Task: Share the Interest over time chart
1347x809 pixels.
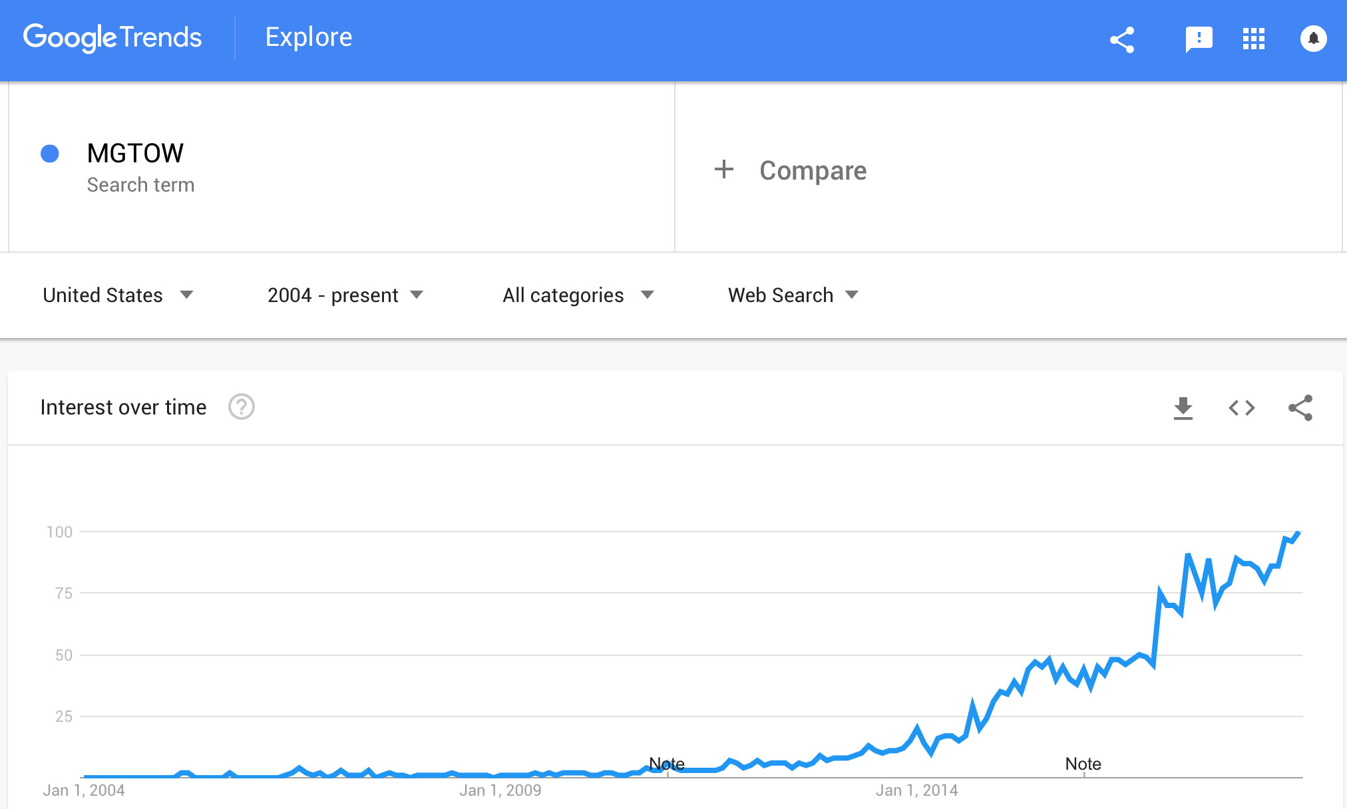Action: (1300, 408)
